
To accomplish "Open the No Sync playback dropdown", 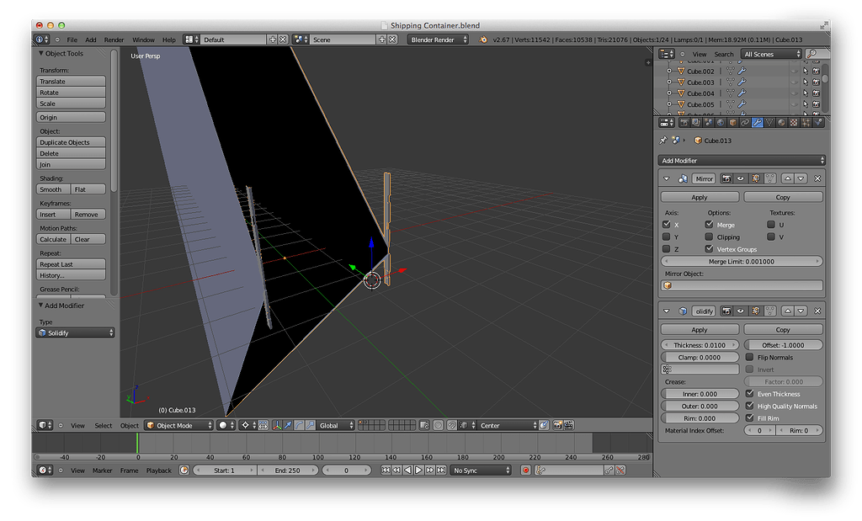I will tap(481, 470).
